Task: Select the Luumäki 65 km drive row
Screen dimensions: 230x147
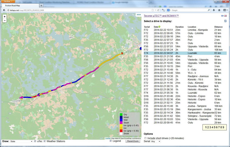Action: pyautogui.click(x=185, y=53)
